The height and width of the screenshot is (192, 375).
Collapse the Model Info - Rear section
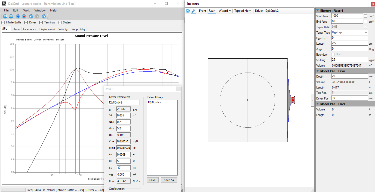point(318,71)
